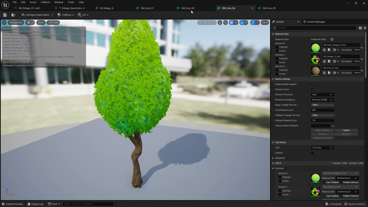Enable Highlight for Element 2

pos(277,70)
